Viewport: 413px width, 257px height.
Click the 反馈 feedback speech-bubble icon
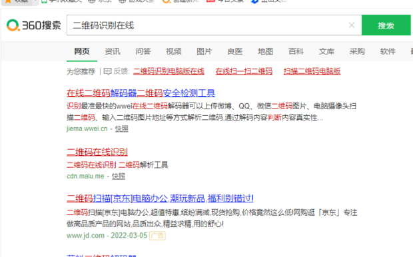107,71
